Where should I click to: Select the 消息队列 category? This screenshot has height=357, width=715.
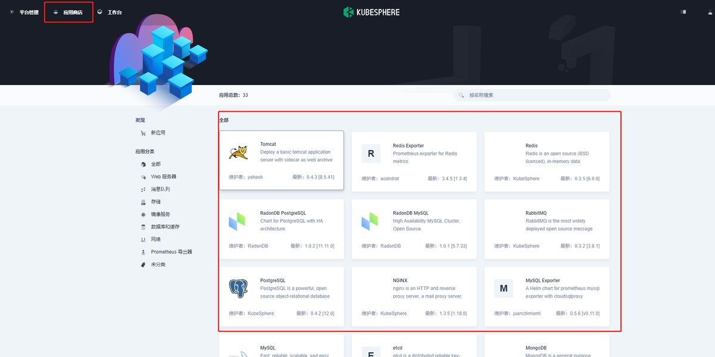(160, 189)
